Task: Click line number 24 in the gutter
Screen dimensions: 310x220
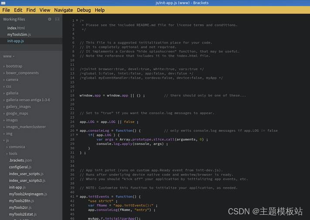Action: pyautogui.click(x=72, y=122)
